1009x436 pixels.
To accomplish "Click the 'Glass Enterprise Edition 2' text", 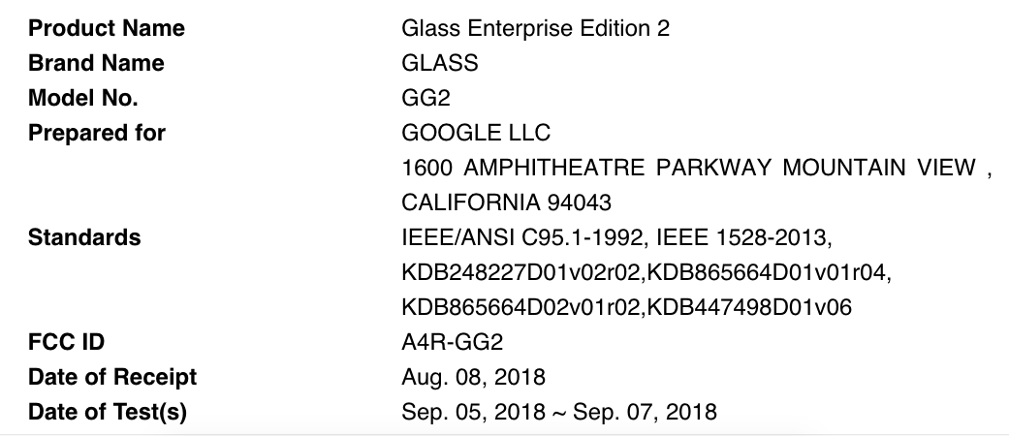I will point(535,28).
